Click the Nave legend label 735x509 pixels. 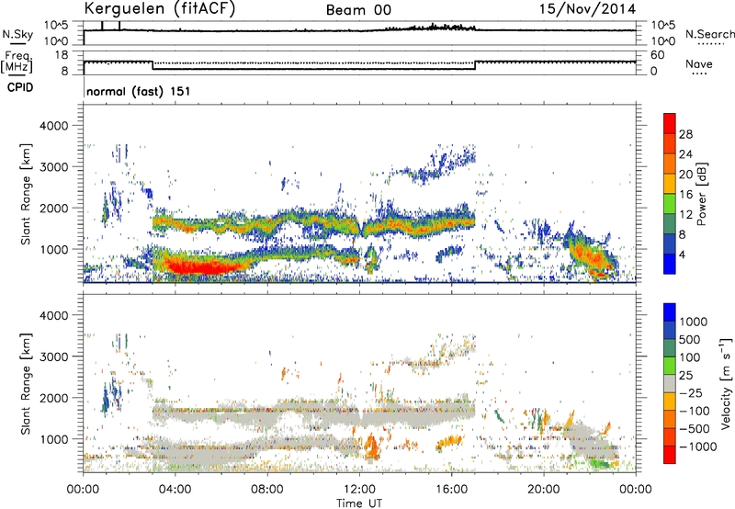[x=699, y=63]
